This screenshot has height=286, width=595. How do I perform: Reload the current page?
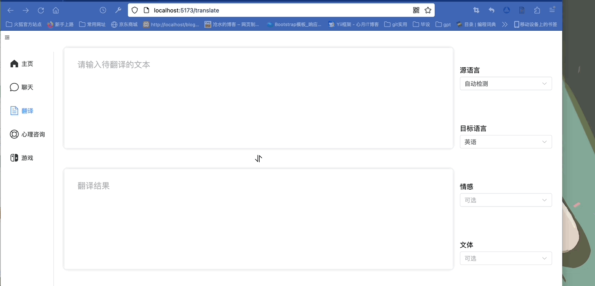pos(41,10)
